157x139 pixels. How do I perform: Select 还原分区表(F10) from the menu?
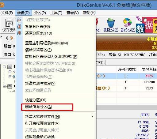(x=39, y=33)
